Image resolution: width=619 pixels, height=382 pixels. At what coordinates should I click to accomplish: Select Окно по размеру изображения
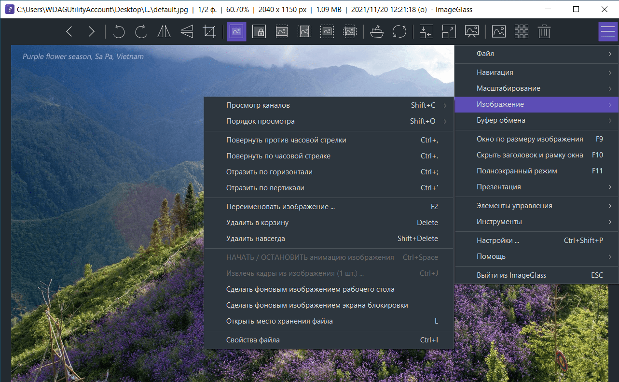pos(536,139)
